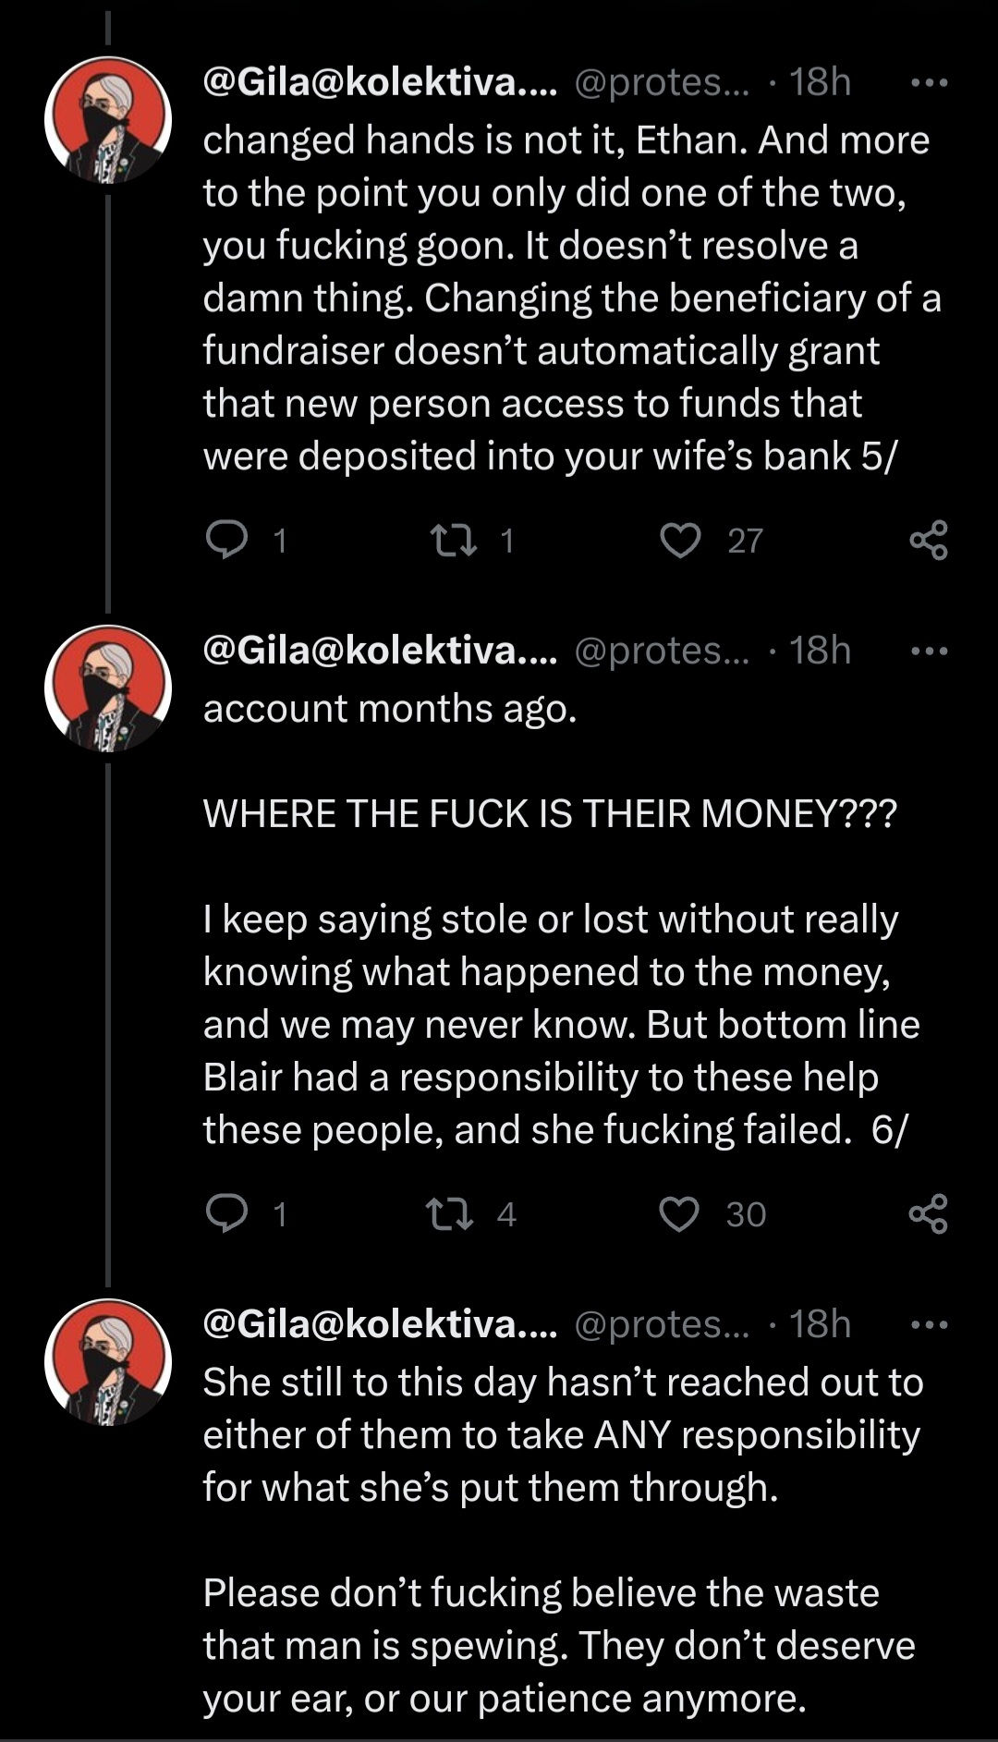Viewport: 998px width, 1742px height.
Task: Open more options on second tweet
Action: [929, 651]
